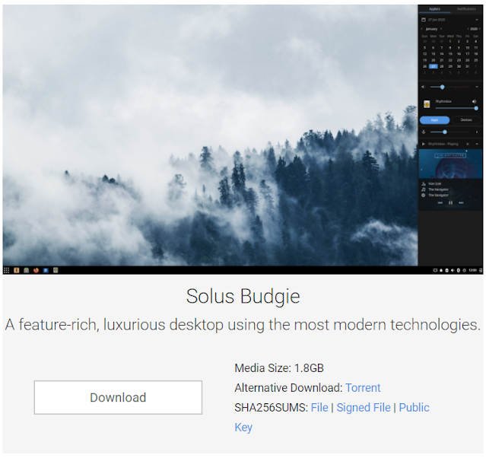Click the 12:09 clock in the bottom panel
486x458 pixels.
(472, 270)
